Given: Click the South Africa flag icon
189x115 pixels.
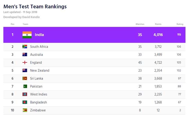Looking at the screenshot, I should 25,47.
